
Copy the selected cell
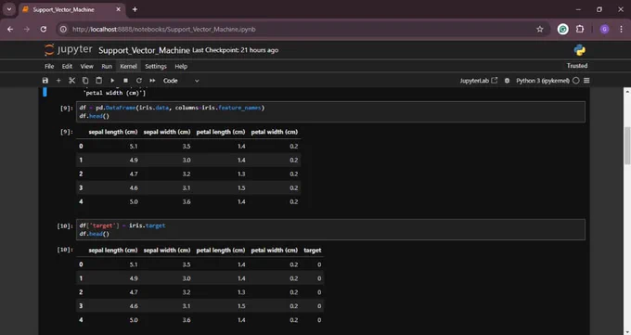(85, 81)
